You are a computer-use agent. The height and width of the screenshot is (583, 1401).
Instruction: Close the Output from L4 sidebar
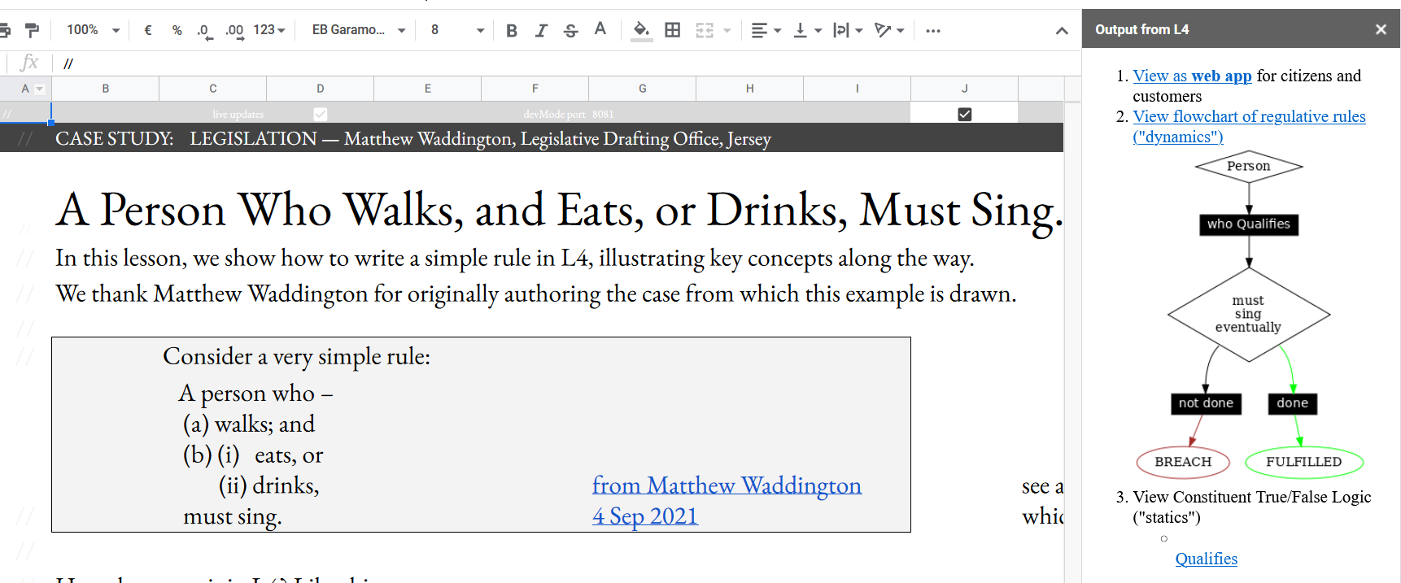(1381, 29)
